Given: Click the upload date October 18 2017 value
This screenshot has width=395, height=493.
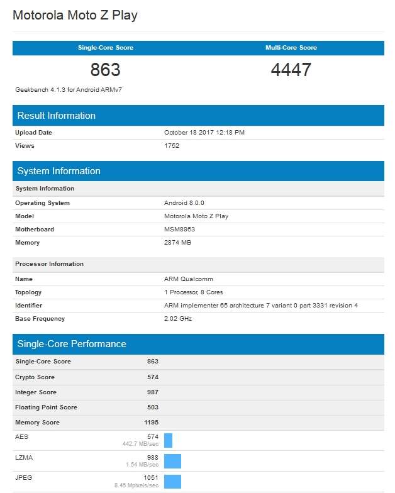Looking at the screenshot, I should pos(204,133).
